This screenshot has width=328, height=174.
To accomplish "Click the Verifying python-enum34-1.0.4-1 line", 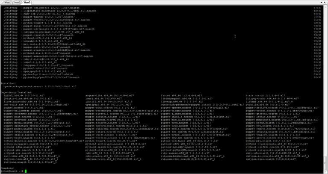I will point(38,23).
